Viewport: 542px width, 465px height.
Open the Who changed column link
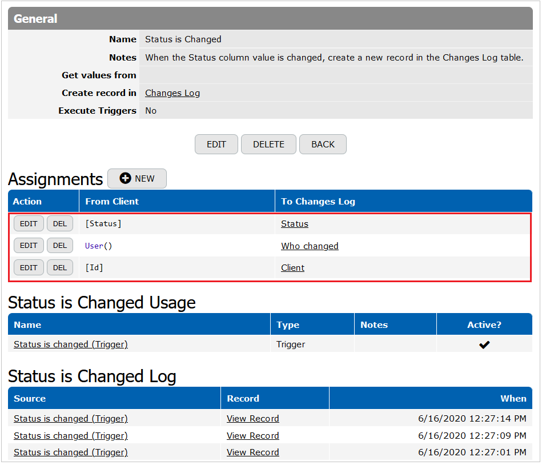point(310,246)
